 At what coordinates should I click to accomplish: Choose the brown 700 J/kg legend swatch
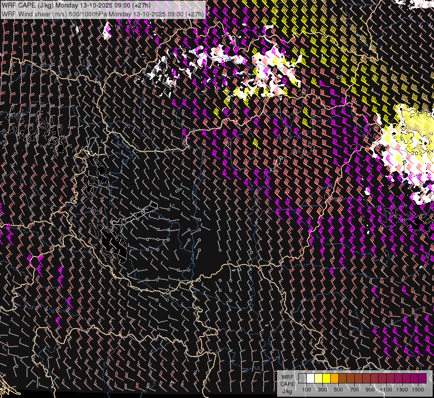350,378
